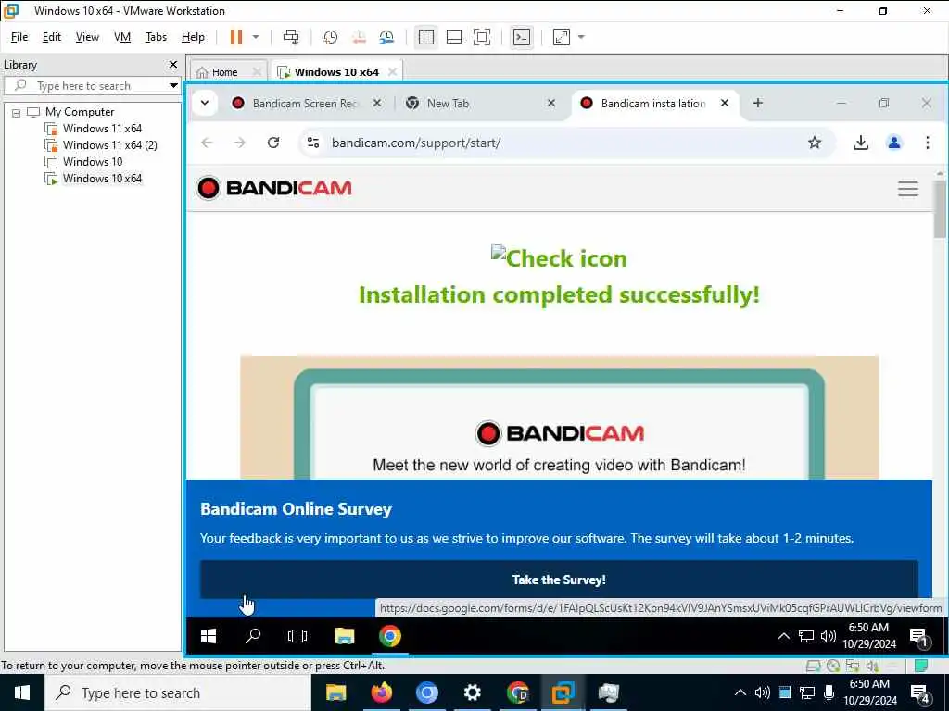The width and height of the screenshot is (949, 711).
Task: Select running Windows 10 x64 in the Library
Action: click(x=102, y=179)
